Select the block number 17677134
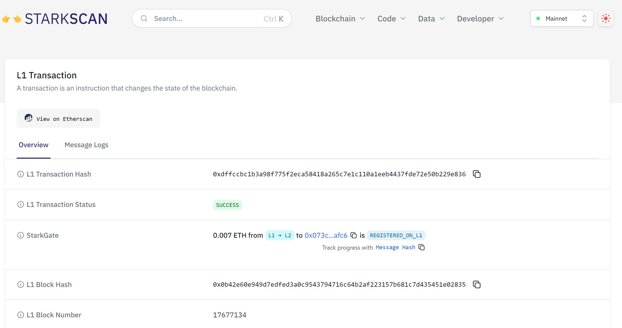Viewport: 622px width, 328px height. [230, 315]
